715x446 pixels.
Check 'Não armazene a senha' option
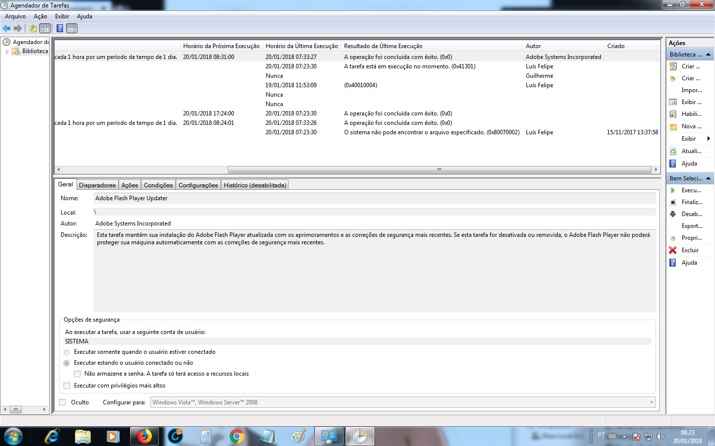tap(77, 374)
